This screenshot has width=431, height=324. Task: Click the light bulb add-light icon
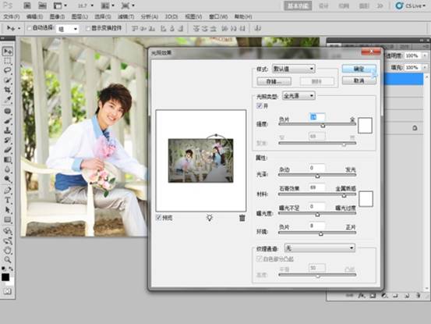click(210, 218)
